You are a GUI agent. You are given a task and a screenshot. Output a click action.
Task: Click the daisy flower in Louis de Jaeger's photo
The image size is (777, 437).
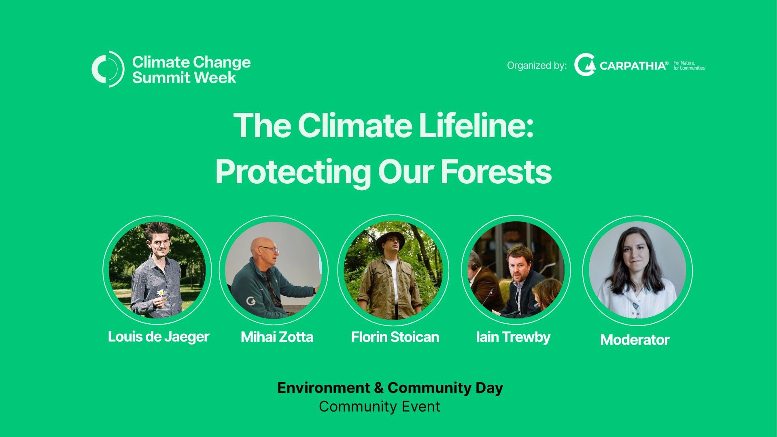(161, 293)
